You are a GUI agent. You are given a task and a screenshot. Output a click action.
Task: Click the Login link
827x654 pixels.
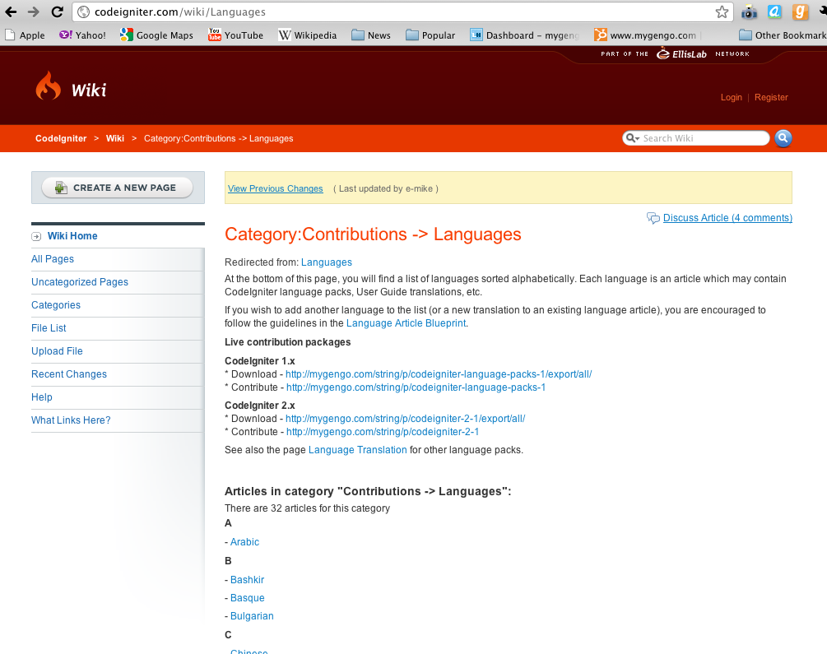pos(731,98)
